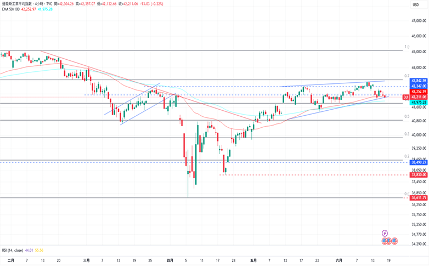Click the 46,000.00 price axis value
The height and width of the screenshot is (266, 429).
419,36
